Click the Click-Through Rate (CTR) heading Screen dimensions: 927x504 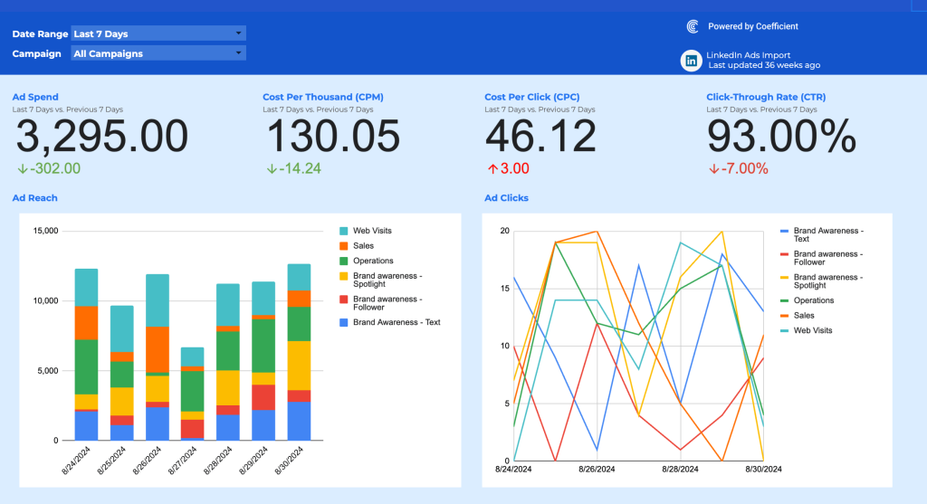click(766, 97)
